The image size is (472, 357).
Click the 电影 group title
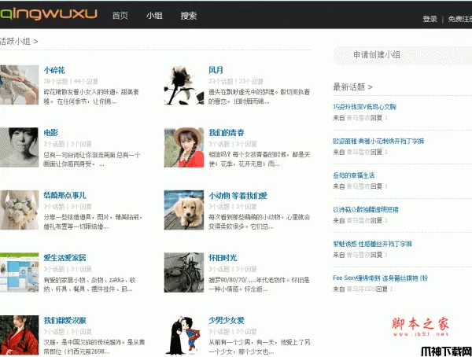tap(51, 133)
